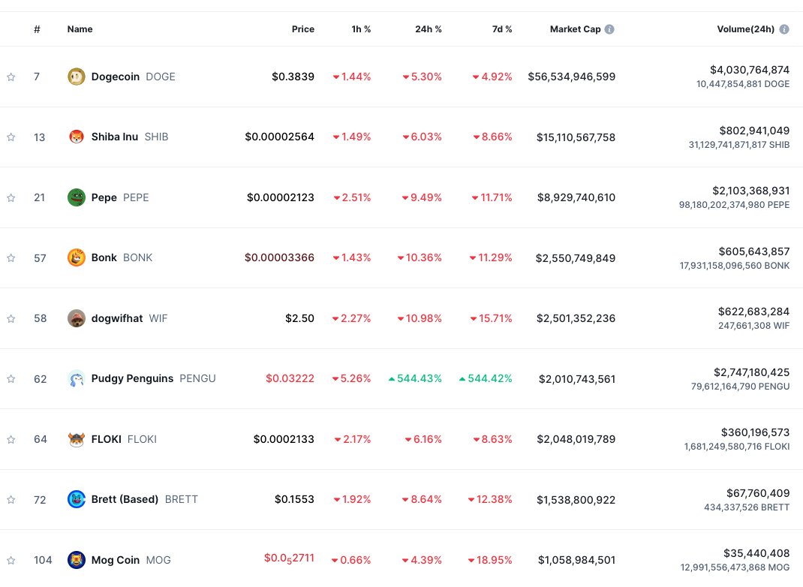Screen dimensions: 803x587
Task: Star Dogecoin to add to watchlist
Action: (x=11, y=77)
